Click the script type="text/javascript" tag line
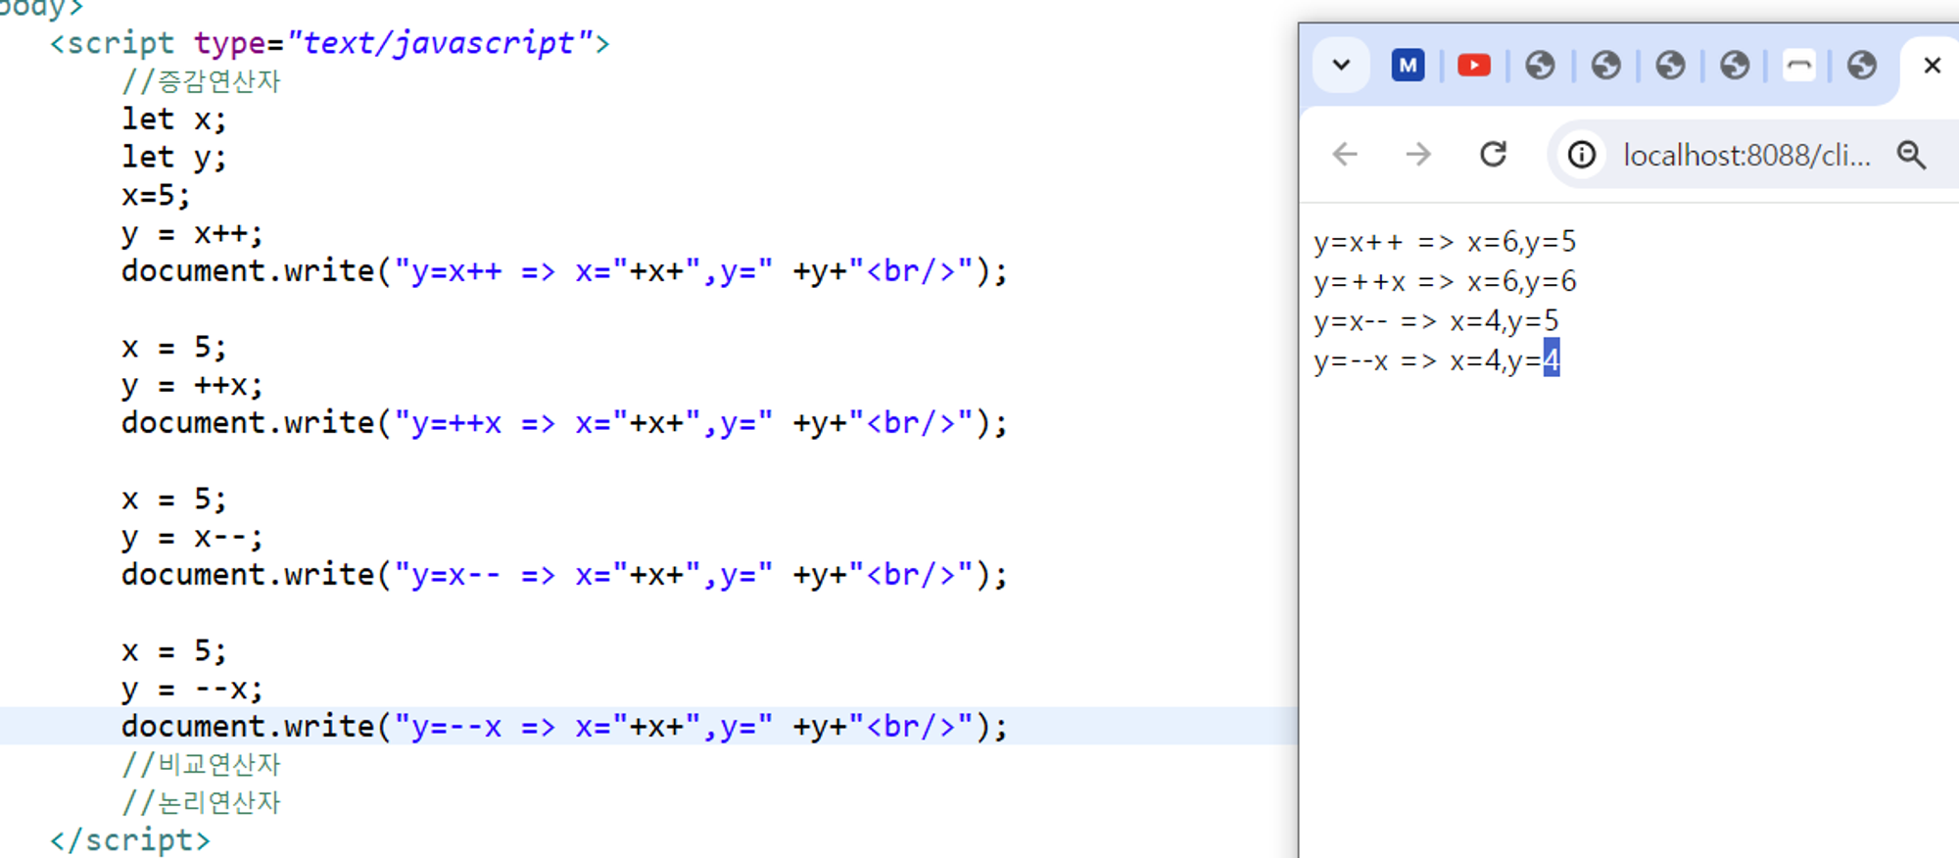 coord(330,43)
